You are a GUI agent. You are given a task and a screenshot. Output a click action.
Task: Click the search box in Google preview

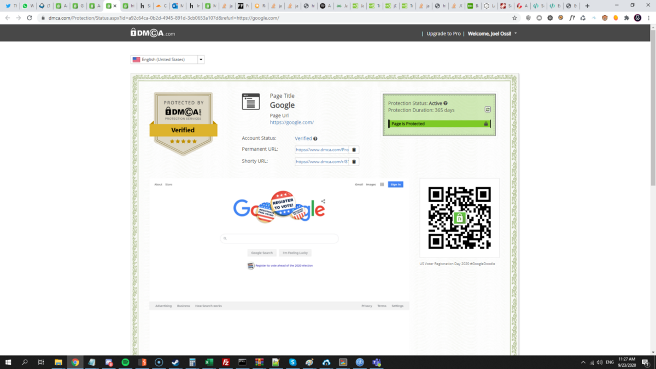point(279,239)
